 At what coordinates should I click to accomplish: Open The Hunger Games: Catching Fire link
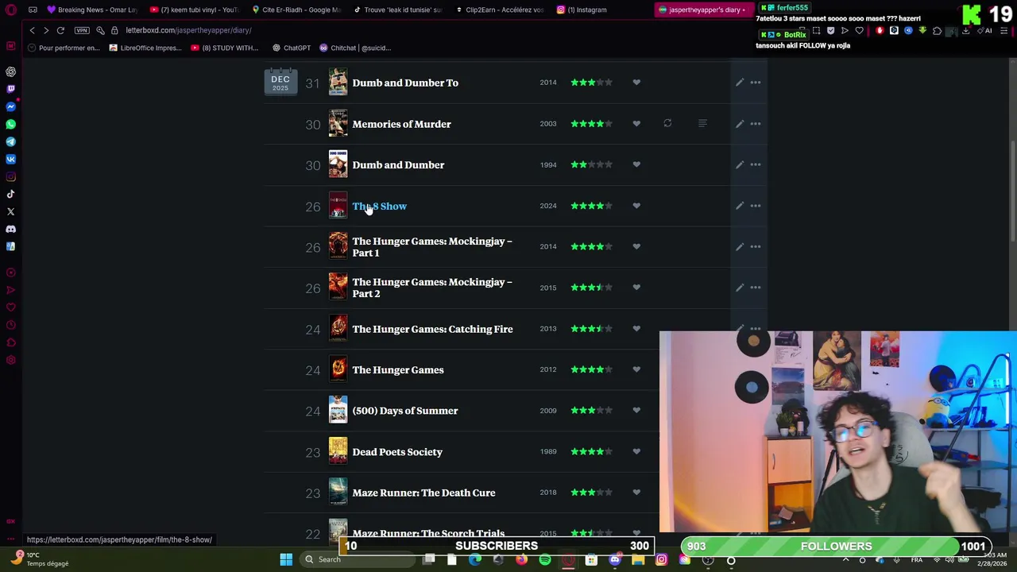click(432, 329)
